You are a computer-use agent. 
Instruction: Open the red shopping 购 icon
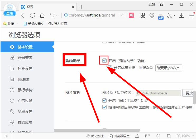131,15
